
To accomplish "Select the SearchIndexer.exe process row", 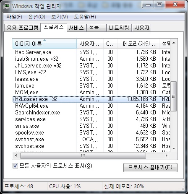I will [x=91, y=112].
